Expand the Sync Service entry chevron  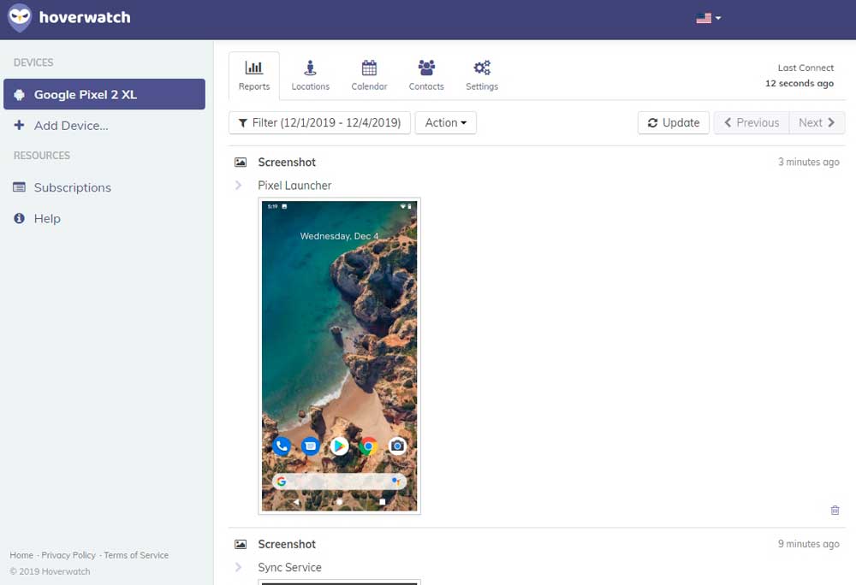pos(239,567)
